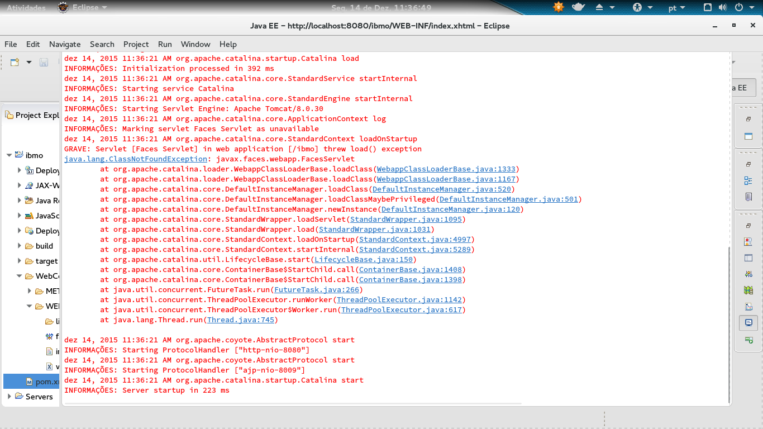763x429 pixels.
Task: Expand the JAX-WS Web Services node
Action: point(20,185)
